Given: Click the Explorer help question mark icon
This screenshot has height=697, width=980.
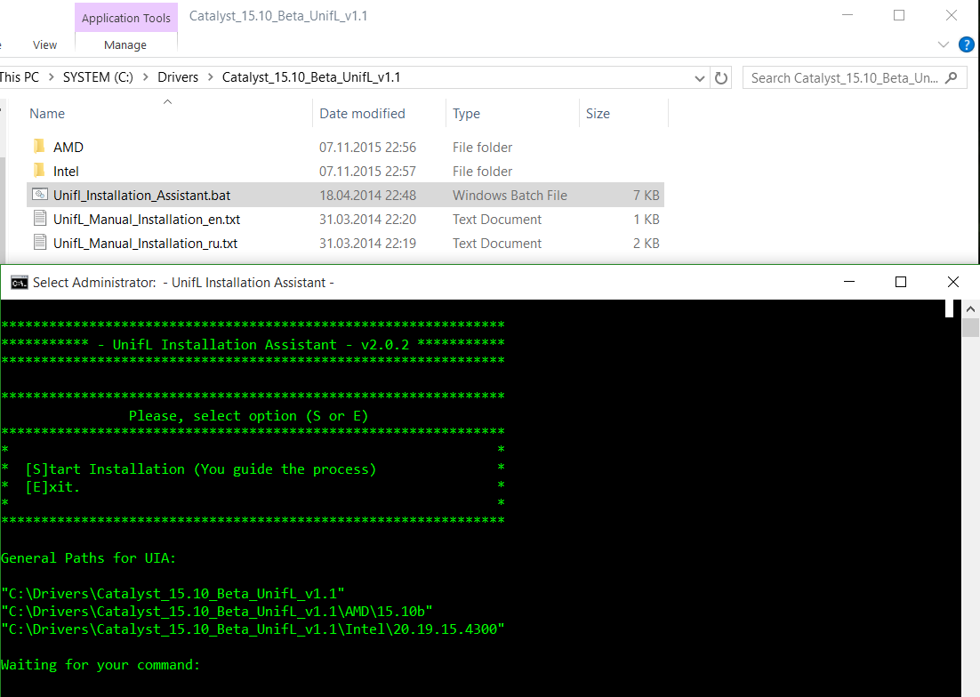Looking at the screenshot, I should [967, 45].
